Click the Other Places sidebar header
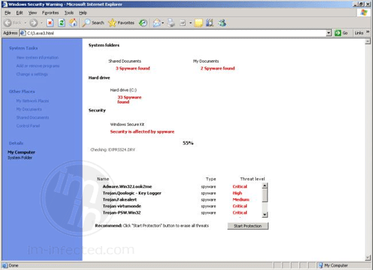The width and height of the screenshot is (373, 270). tap(22, 92)
